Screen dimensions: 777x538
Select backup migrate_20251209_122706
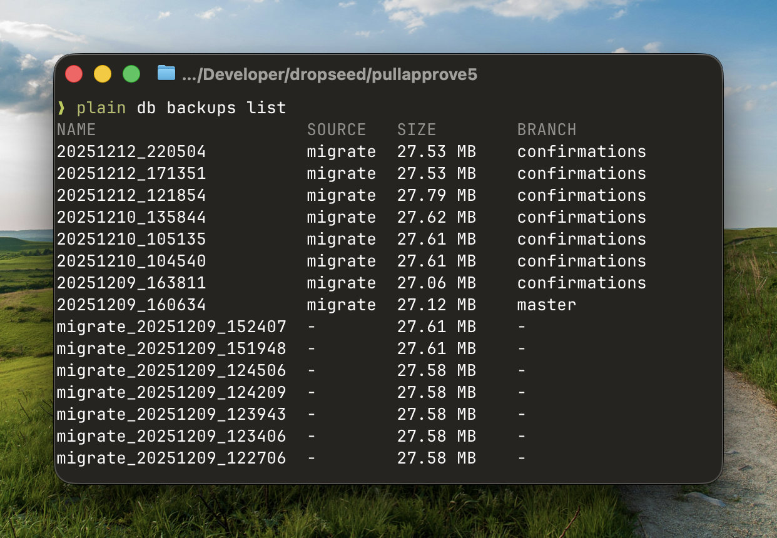[x=171, y=459]
